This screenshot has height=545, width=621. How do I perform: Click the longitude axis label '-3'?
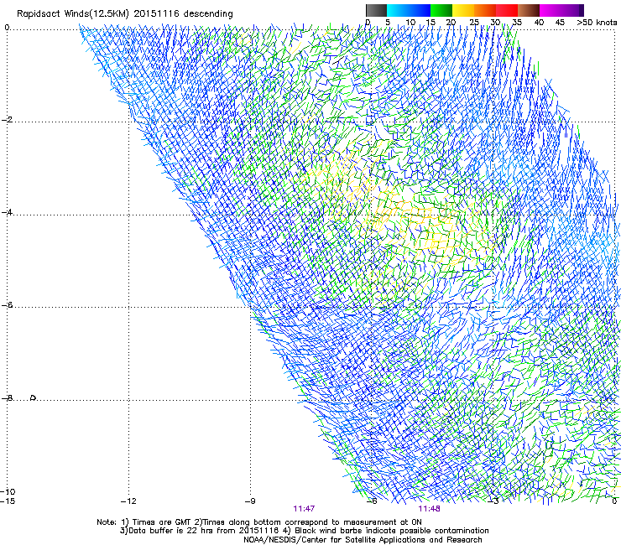tap(493, 501)
